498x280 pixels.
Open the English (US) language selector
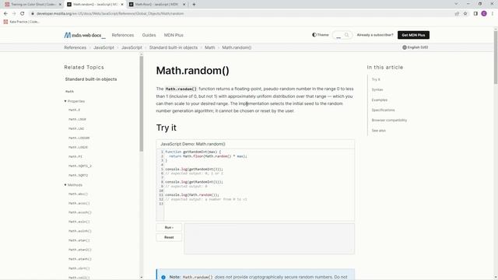[415, 47]
